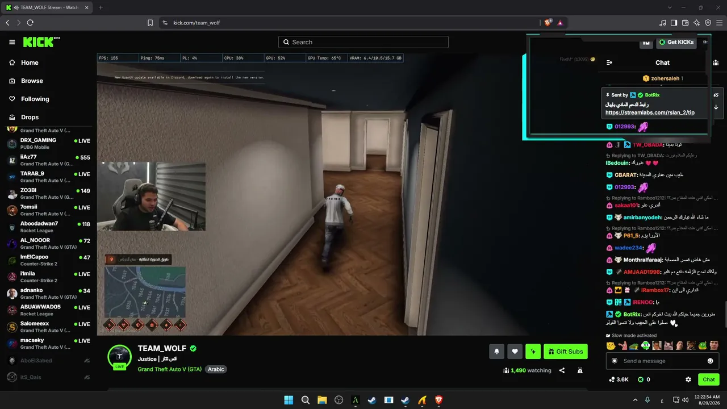The height and width of the screenshot is (409, 727).
Task: Click the Gift Subs button
Action: [x=565, y=352]
